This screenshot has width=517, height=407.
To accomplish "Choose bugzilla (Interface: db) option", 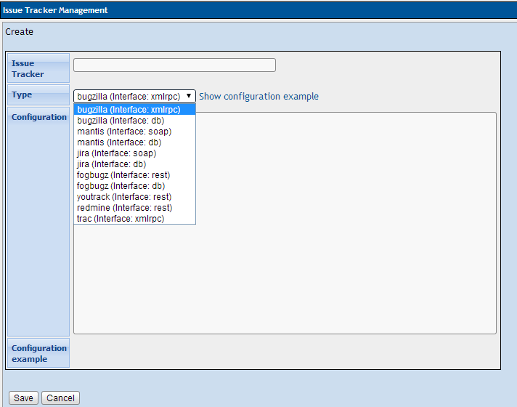I will (x=134, y=121).
